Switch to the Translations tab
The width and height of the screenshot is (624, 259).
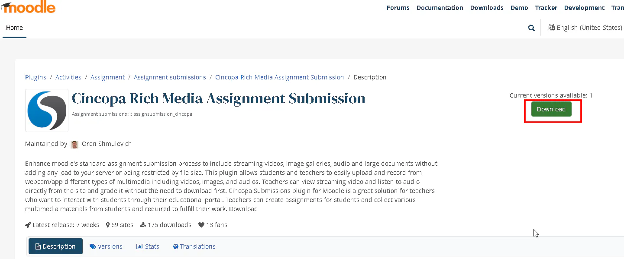pyautogui.click(x=194, y=246)
